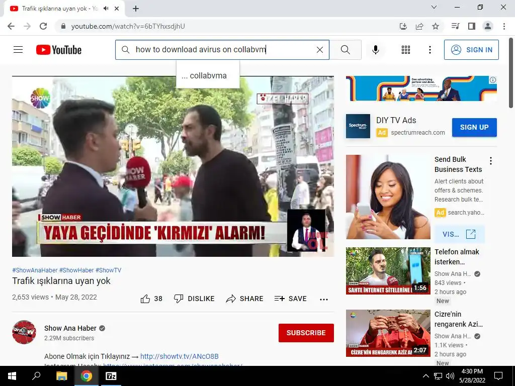
Task: Open the Windows Start menu
Action: click(x=12, y=376)
